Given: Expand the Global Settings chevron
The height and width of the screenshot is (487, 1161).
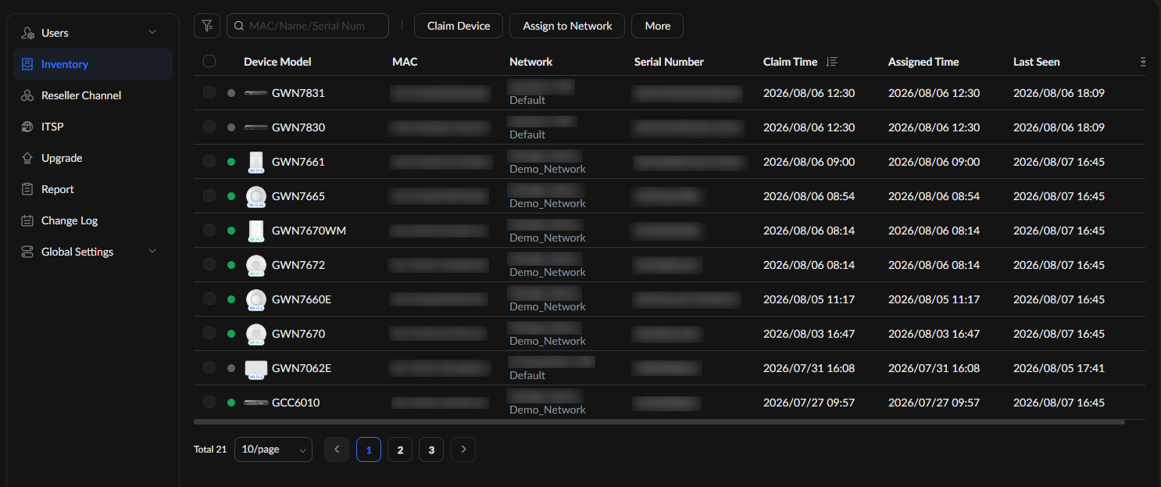Looking at the screenshot, I should point(152,251).
